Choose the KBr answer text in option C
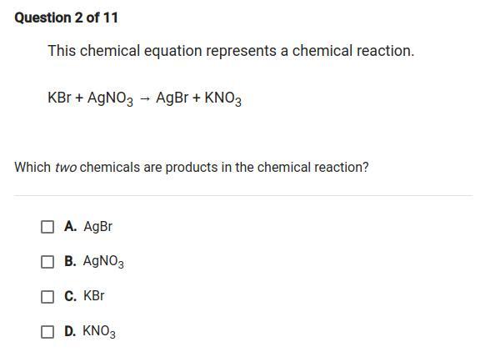Screen dimensions: 500x357 (93, 296)
